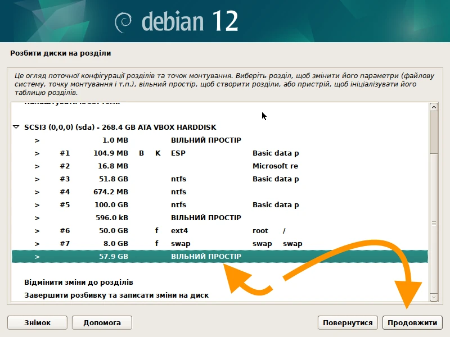Click the 'f' format flag on partition #6
The width and height of the screenshot is (450, 337).
(x=157, y=230)
